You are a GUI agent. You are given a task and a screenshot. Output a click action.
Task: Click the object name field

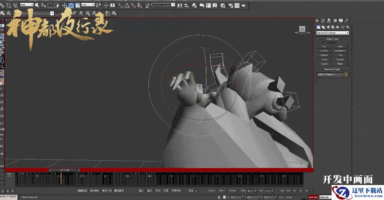[x=330, y=74]
